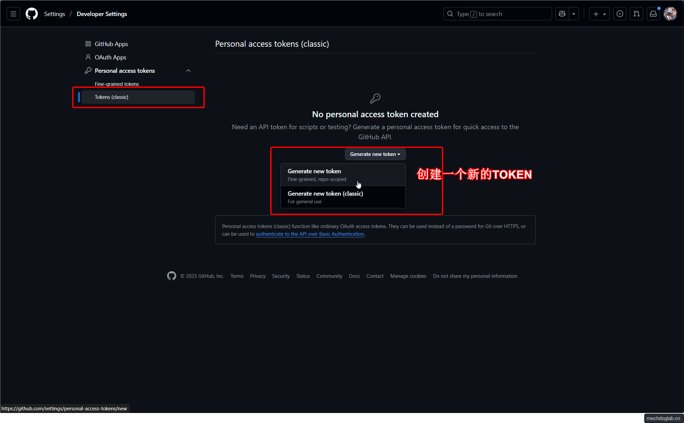
Task: Collapse the Personal access tokens section chevron
Action: [x=188, y=70]
